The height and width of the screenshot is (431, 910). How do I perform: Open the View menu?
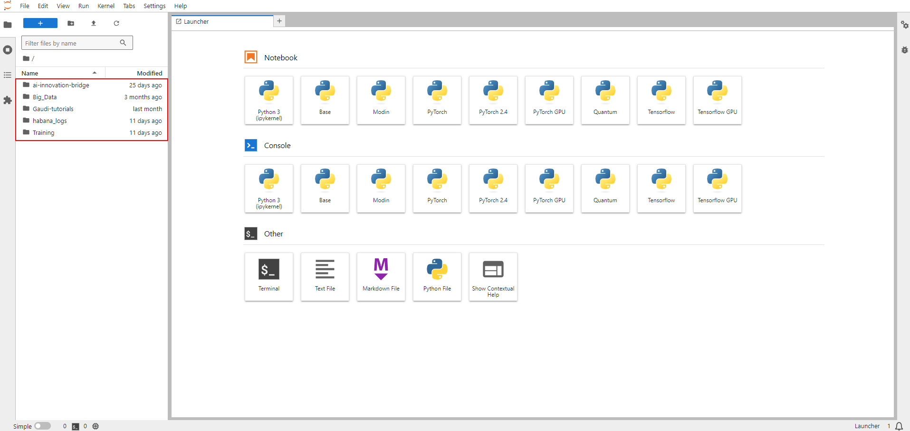click(63, 6)
